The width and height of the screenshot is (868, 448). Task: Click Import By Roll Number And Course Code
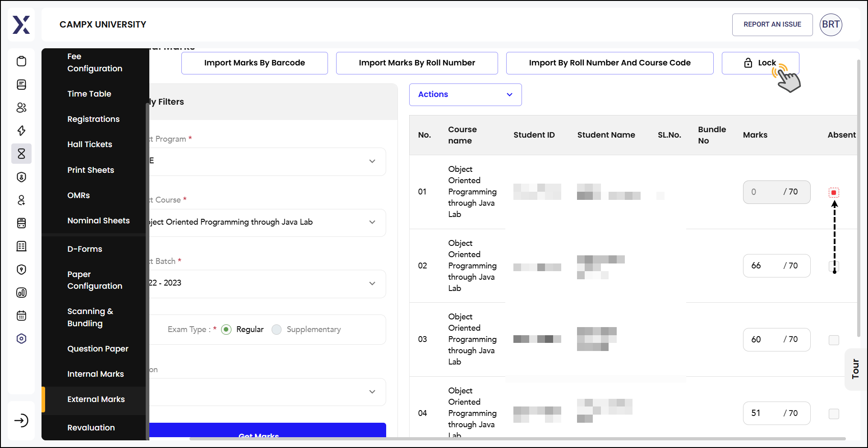click(609, 63)
